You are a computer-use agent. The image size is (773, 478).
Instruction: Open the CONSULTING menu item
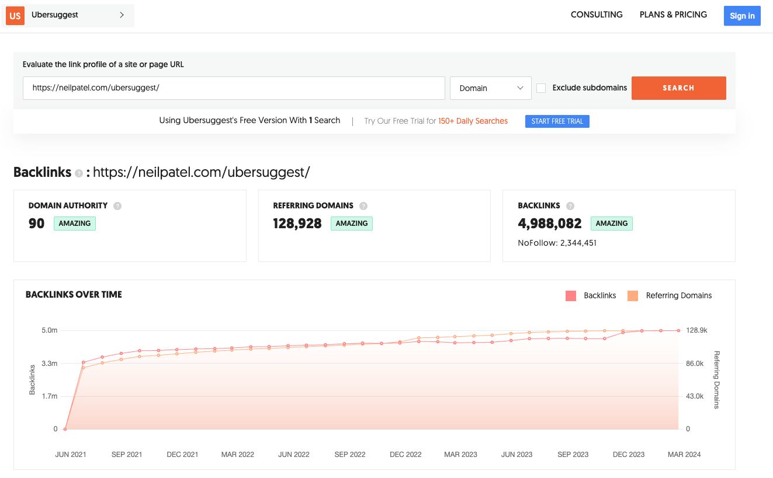point(597,15)
